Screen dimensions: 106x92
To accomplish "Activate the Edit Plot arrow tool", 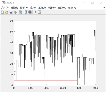I will point(35,12).
